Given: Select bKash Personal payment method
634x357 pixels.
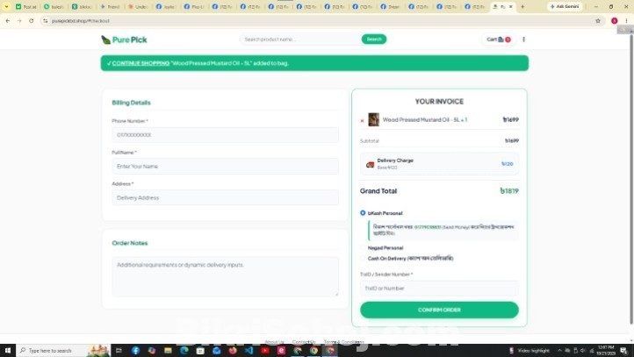Looking at the screenshot, I should pos(363,213).
